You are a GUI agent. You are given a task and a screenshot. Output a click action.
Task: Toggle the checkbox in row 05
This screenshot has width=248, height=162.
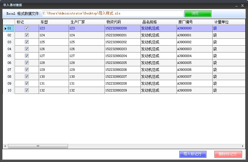pyautogui.click(x=27, y=56)
